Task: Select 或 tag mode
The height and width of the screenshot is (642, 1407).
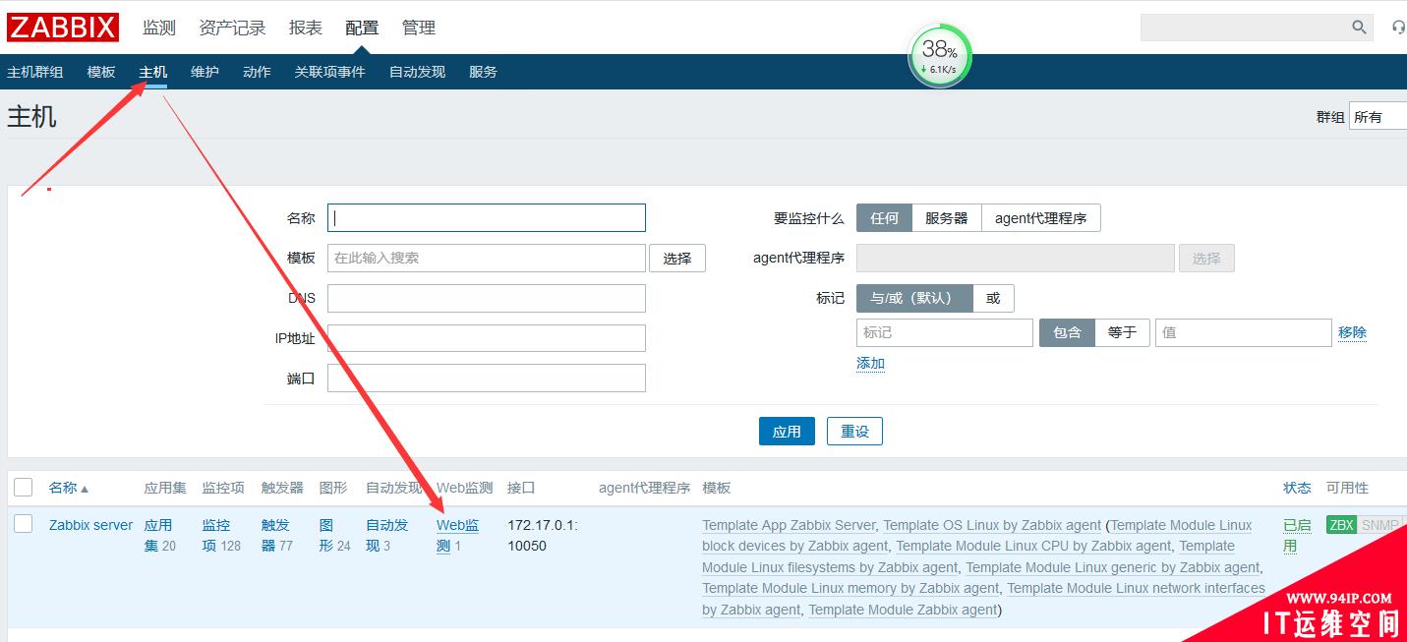Action: click(994, 298)
